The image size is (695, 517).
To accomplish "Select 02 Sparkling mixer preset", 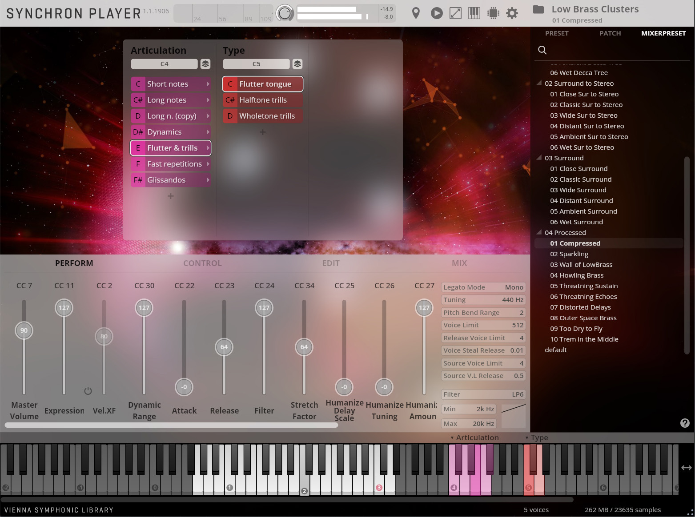I will (569, 254).
